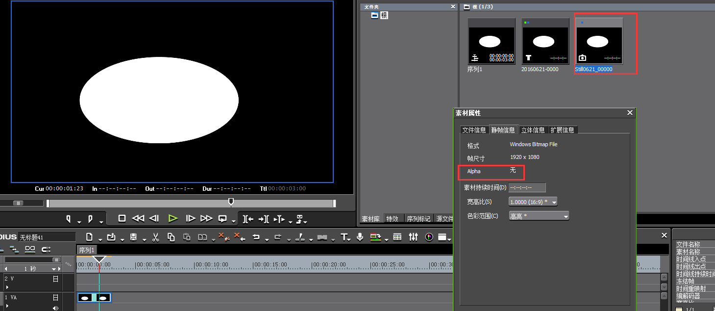Click the green Play button
This screenshot has height=311, width=715.
(173, 219)
